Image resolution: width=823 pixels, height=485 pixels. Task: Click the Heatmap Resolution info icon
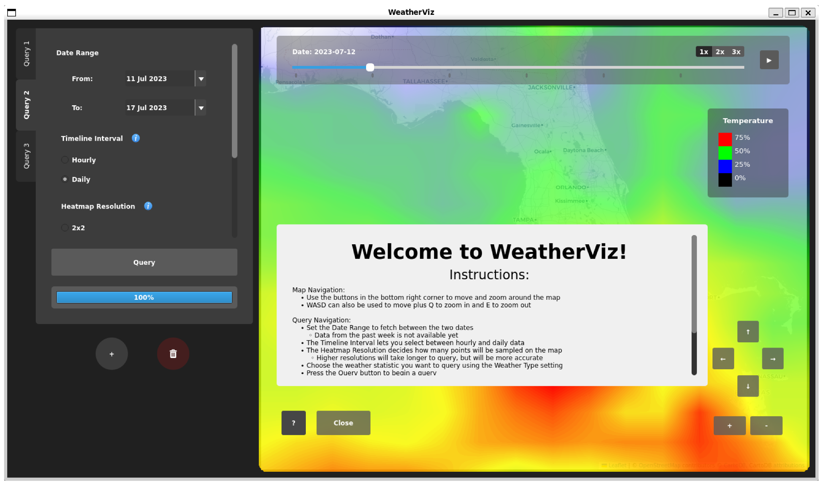pyautogui.click(x=148, y=206)
